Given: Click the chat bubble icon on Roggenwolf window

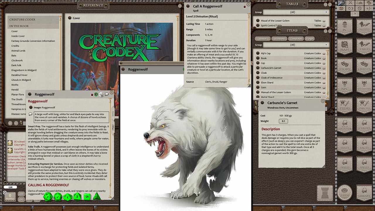Looking at the screenshot, I should (x=107, y=94).
